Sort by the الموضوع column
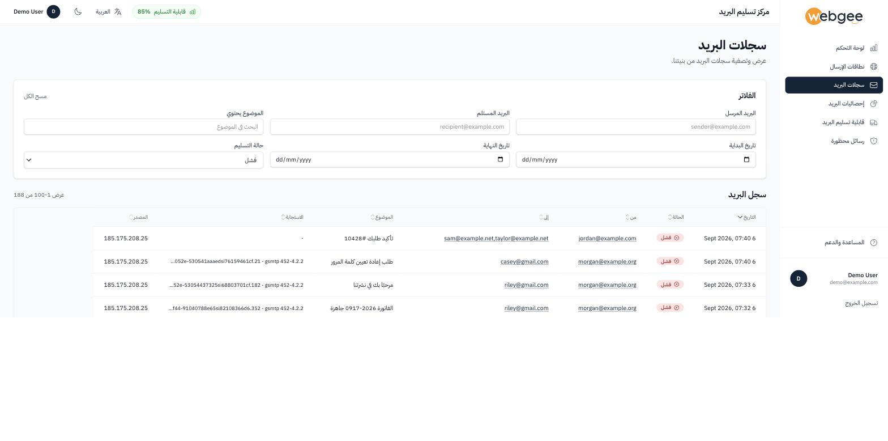 (x=382, y=218)
